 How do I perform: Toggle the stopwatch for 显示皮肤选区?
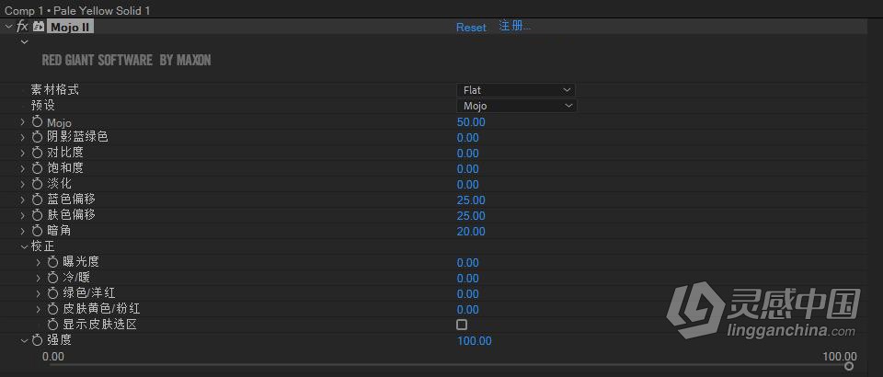point(53,325)
